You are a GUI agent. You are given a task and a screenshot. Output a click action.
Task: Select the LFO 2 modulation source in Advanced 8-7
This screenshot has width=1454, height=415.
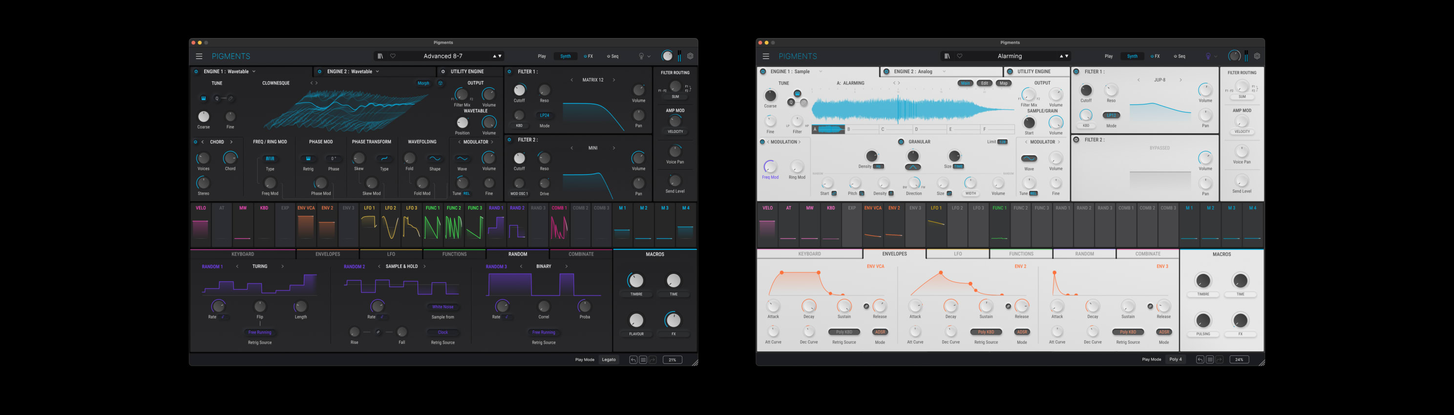(x=391, y=225)
